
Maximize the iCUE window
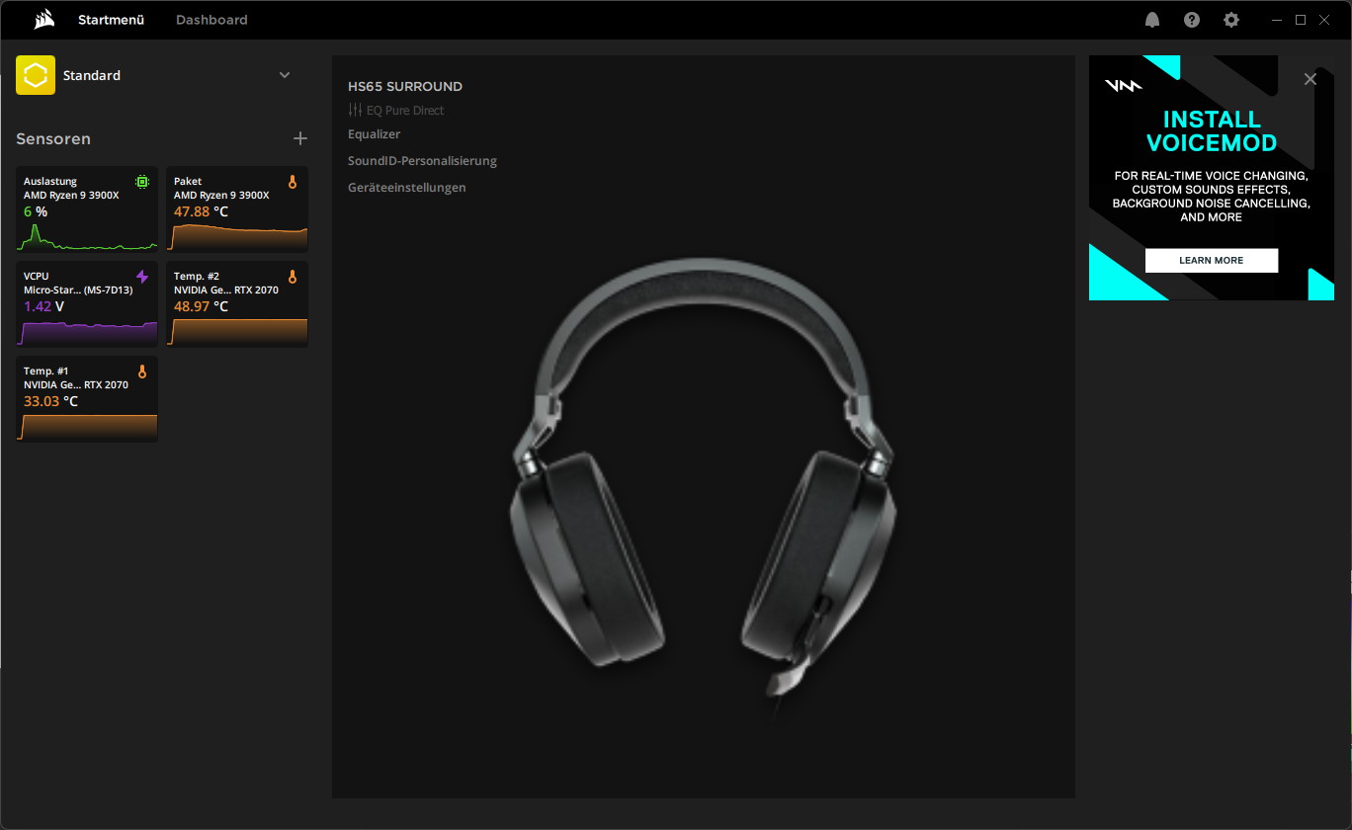click(x=1301, y=20)
